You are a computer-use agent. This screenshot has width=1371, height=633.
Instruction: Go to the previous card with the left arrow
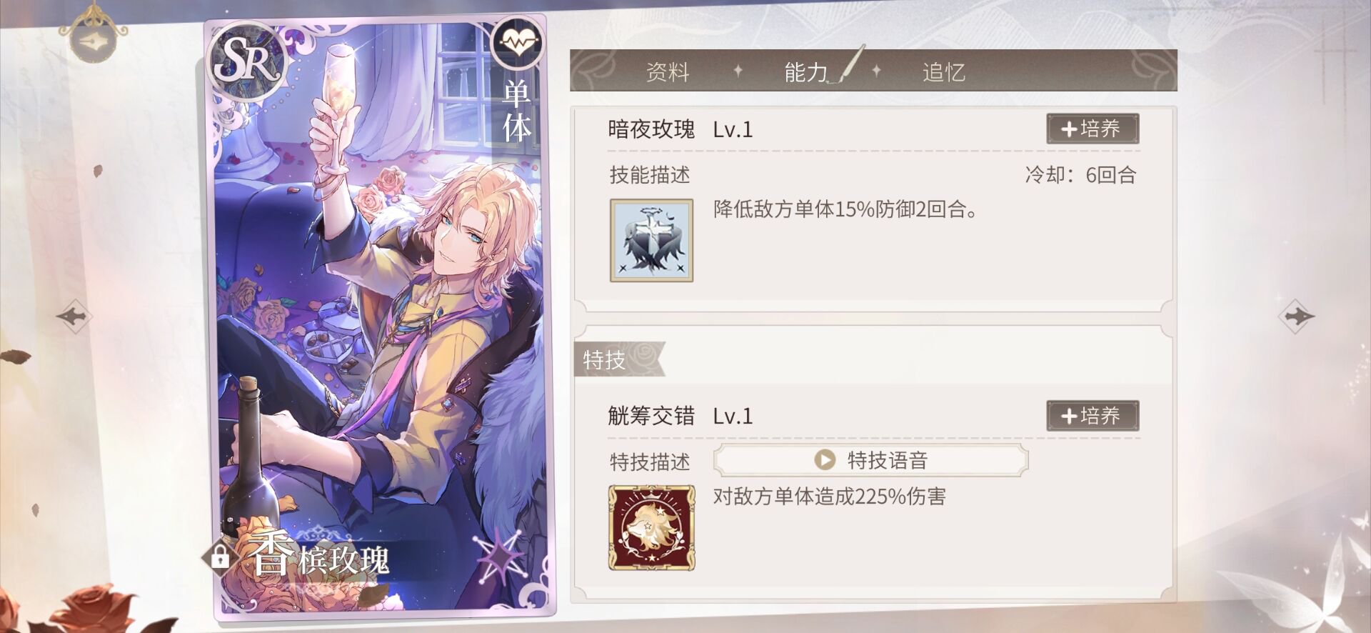tap(74, 315)
